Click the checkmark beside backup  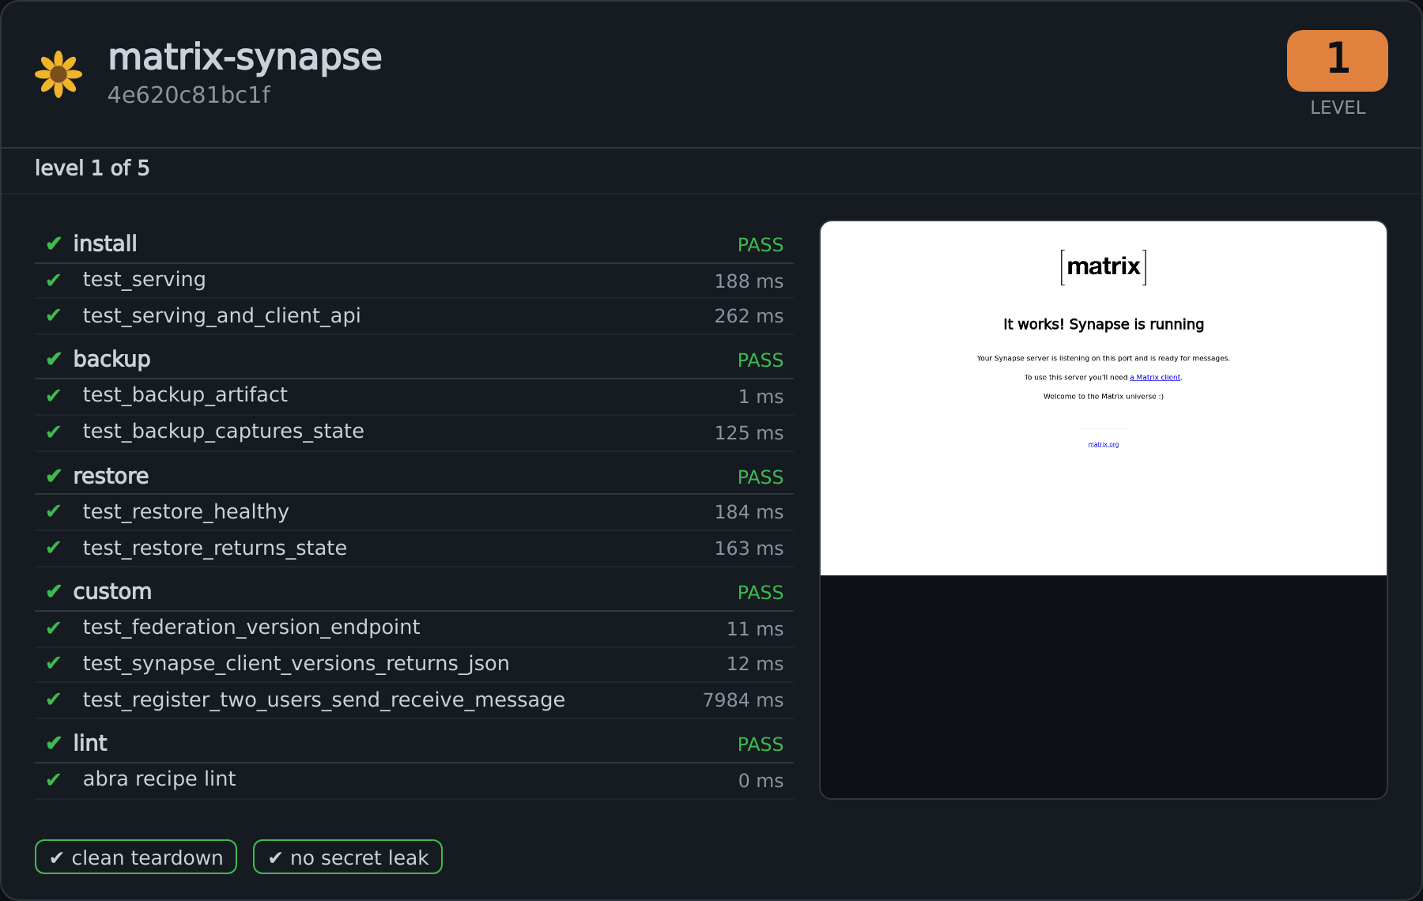tap(54, 359)
